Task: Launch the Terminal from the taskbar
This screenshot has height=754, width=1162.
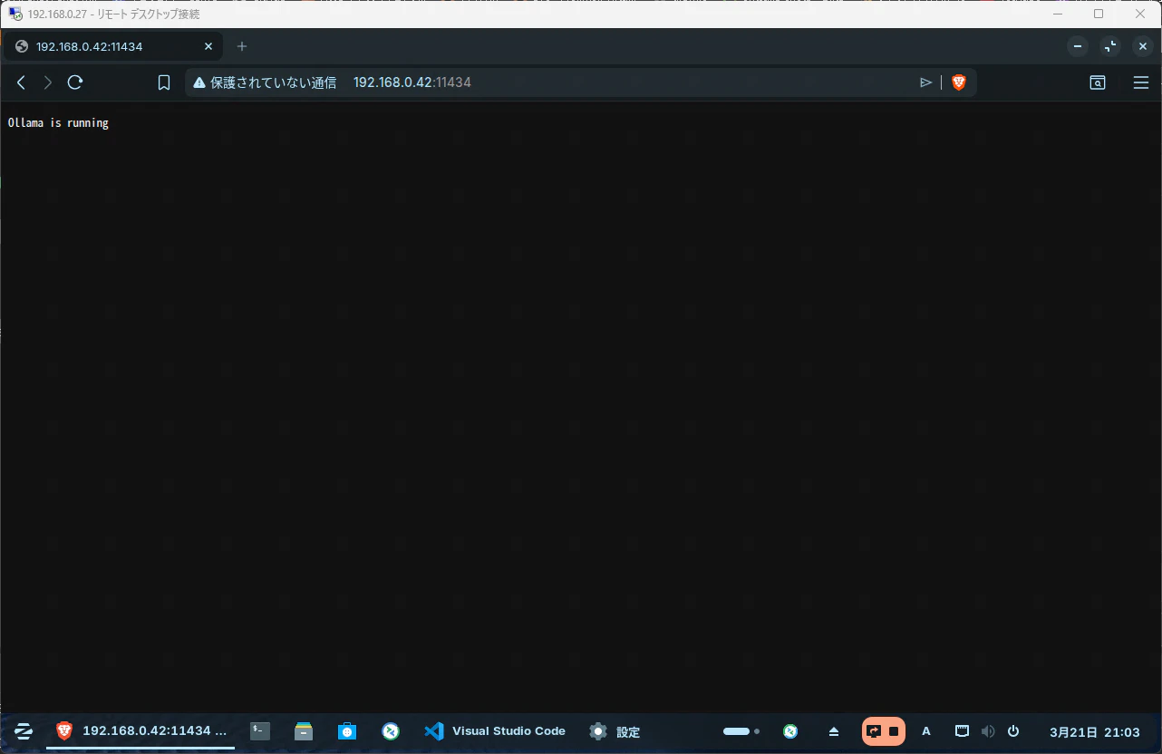Action: [x=260, y=731]
